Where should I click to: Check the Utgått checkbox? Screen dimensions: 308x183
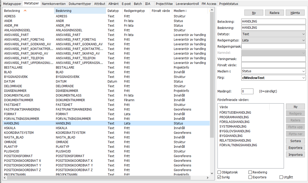pyautogui.click(x=281, y=177)
